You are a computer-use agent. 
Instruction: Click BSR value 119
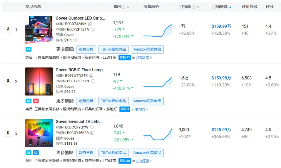click(117, 74)
